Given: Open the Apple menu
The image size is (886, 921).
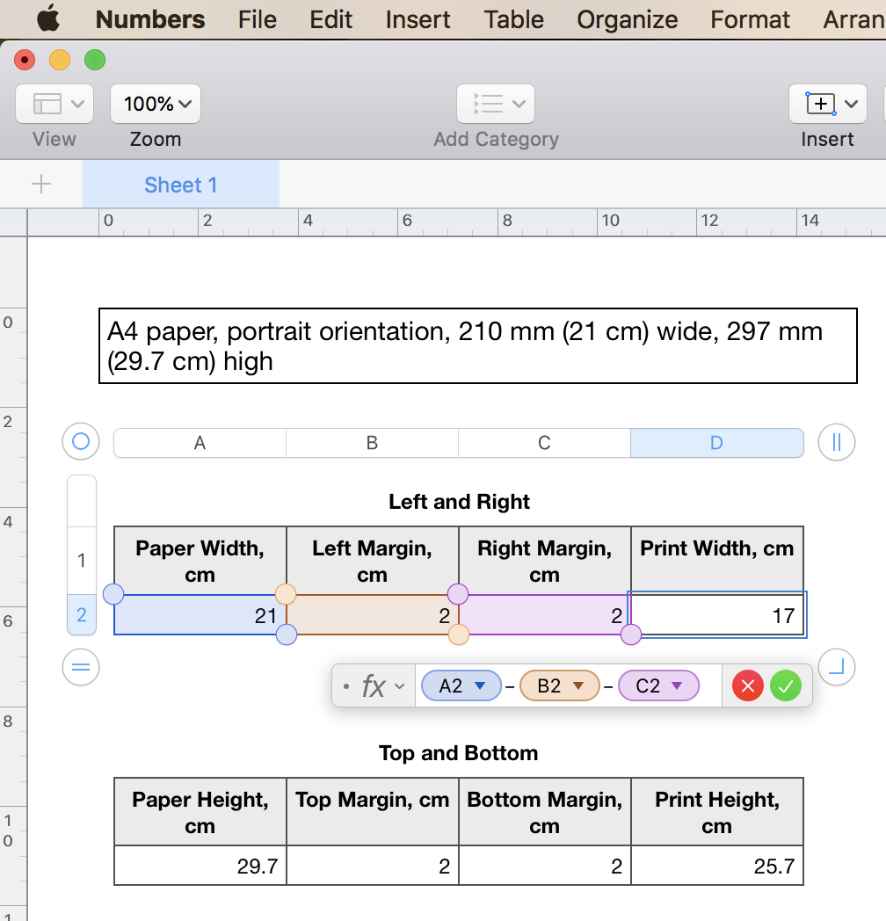Looking at the screenshot, I should pos(48,18).
